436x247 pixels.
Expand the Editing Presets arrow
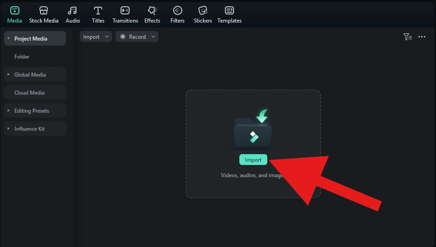tap(9, 110)
